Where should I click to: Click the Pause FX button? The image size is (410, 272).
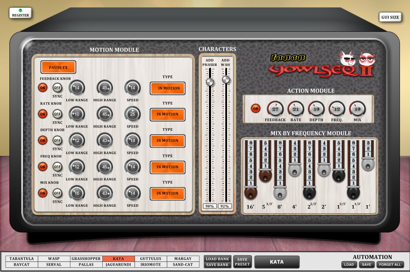(x=58, y=67)
